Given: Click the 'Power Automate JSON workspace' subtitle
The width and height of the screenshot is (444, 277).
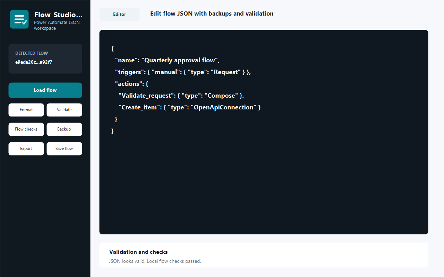Looking at the screenshot, I should click(57, 25).
